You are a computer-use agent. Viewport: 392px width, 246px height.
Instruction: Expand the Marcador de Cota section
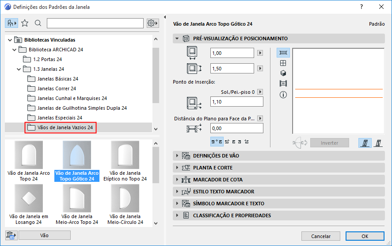click(278, 180)
